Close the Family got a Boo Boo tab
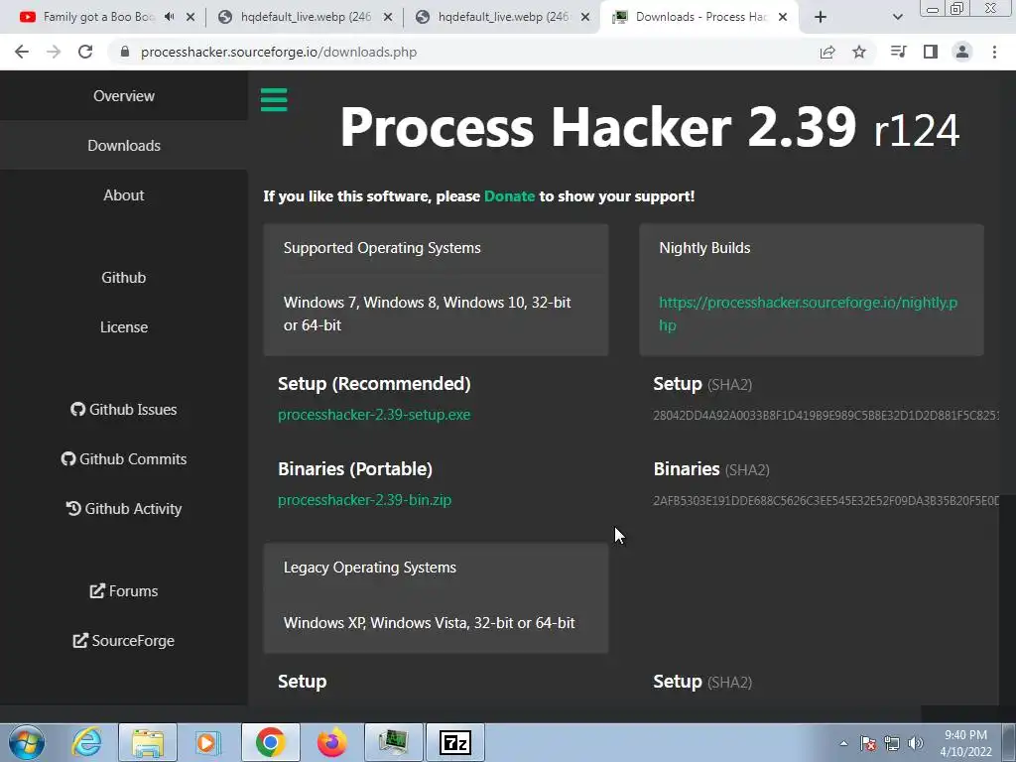 (x=190, y=17)
